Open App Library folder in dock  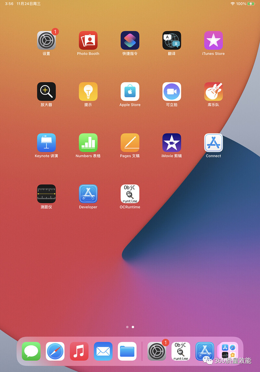(x=228, y=351)
